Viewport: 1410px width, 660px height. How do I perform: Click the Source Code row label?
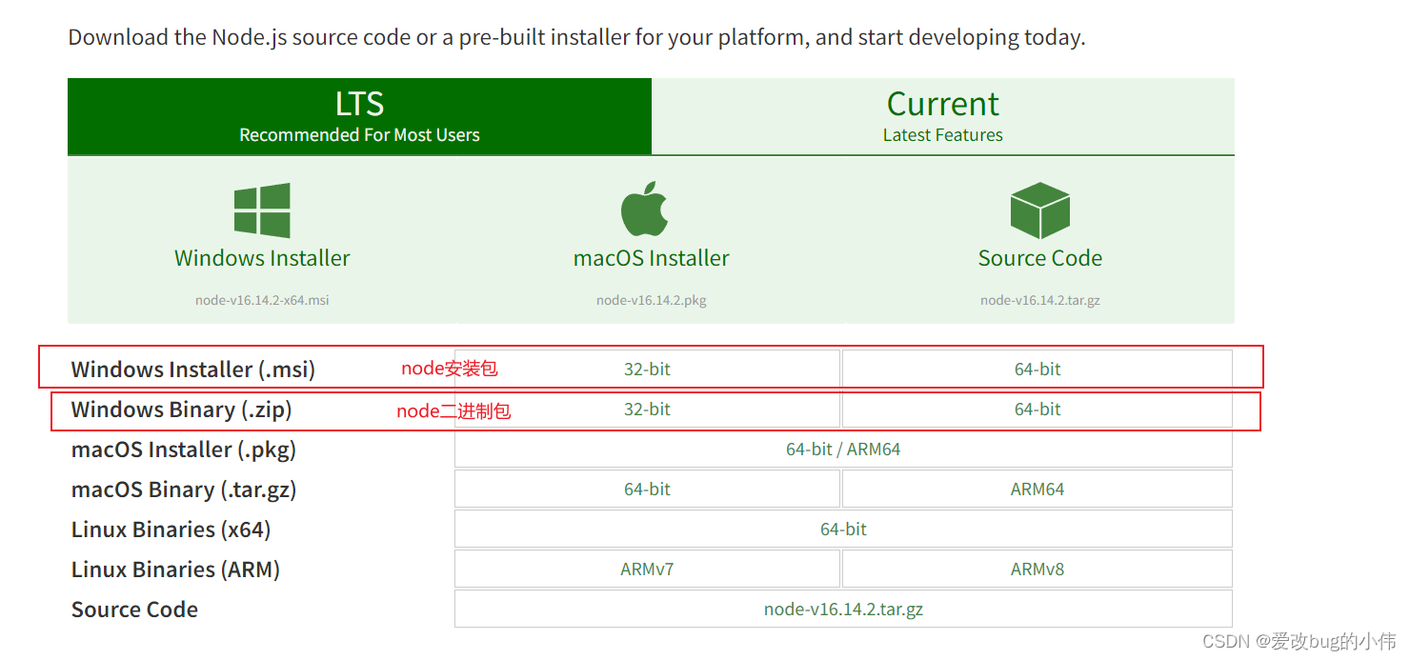click(134, 610)
